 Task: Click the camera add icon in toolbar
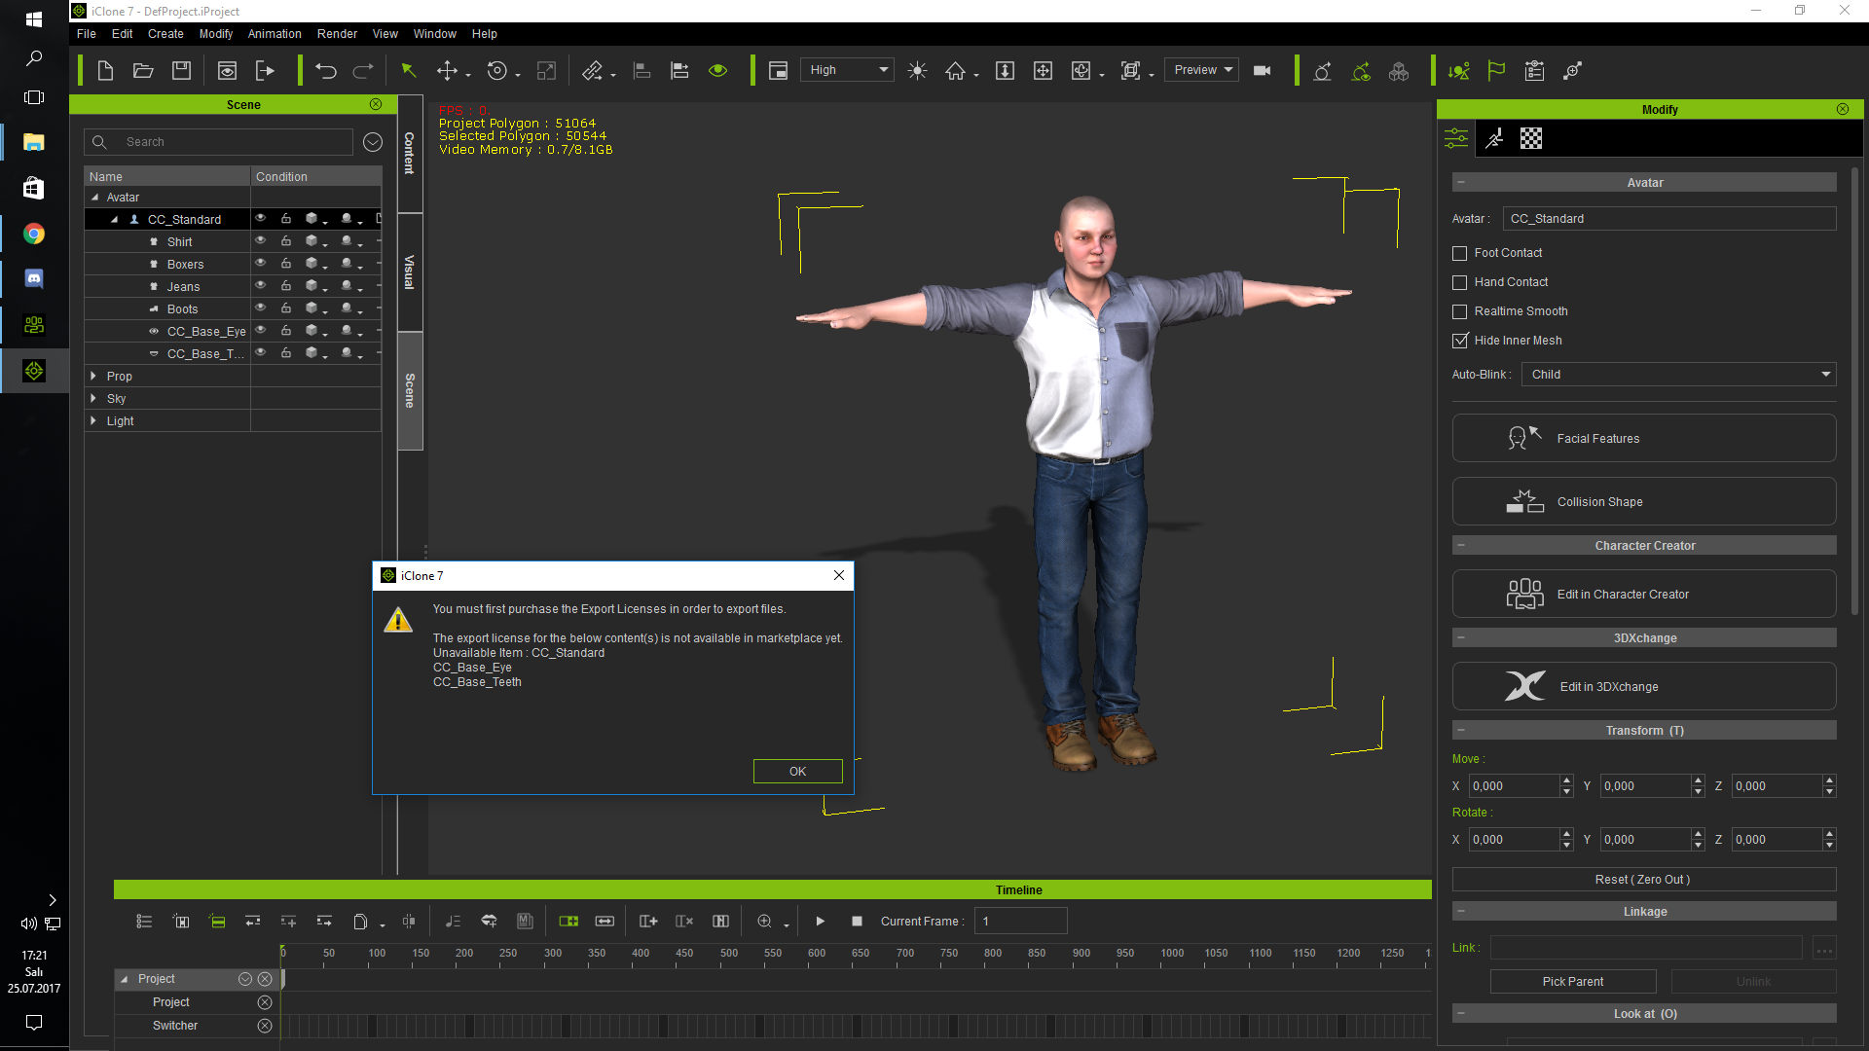click(1262, 71)
